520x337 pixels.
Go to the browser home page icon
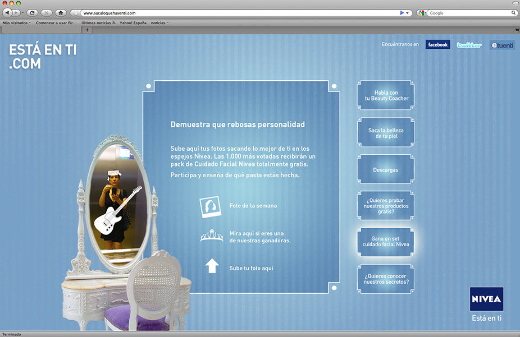coord(61,12)
